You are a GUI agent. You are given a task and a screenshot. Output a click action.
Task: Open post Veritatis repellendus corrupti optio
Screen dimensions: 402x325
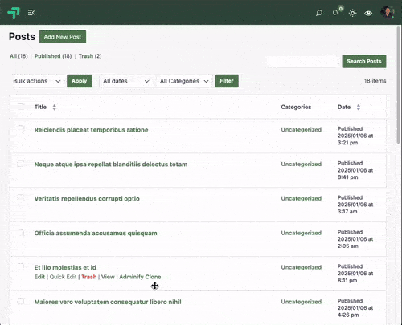pyautogui.click(x=87, y=199)
